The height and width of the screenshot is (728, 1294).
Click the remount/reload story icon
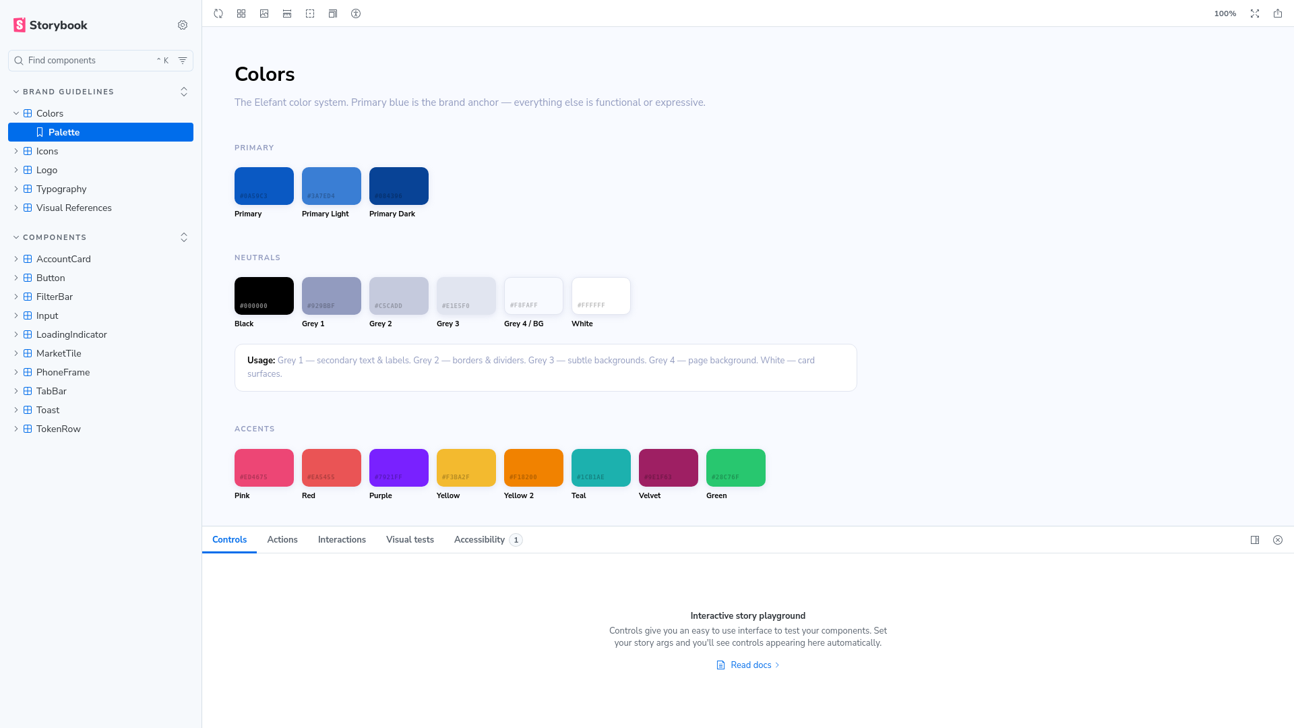coord(218,13)
